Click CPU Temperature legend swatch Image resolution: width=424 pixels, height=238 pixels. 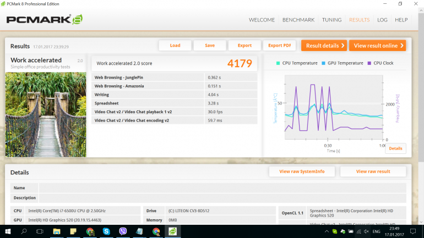[278, 63]
